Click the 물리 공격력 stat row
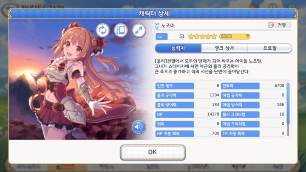Viewport: 306px width, 172px height. 187,96
